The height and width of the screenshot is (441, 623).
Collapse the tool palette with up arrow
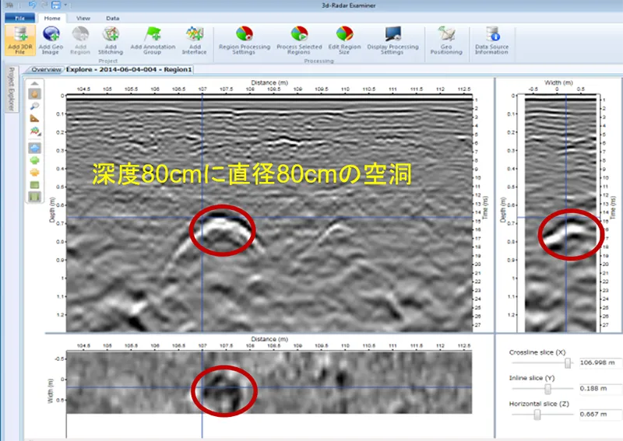[x=34, y=82]
